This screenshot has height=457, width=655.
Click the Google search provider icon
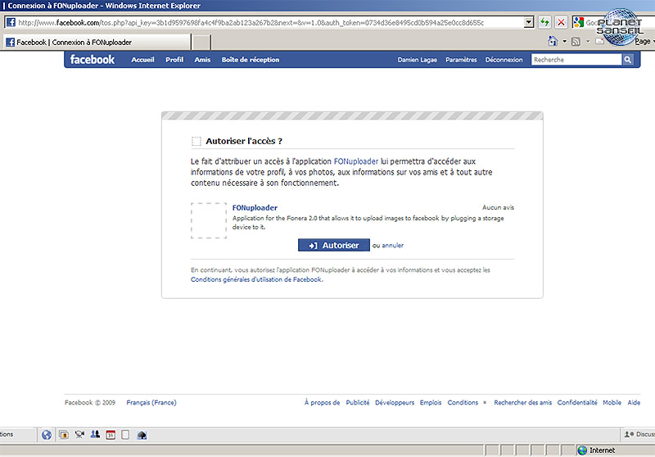pyautogui.click(x=579, y=22)
